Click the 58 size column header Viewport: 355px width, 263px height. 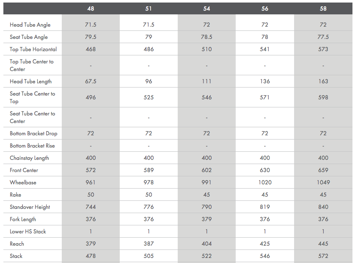click(323, 8)
